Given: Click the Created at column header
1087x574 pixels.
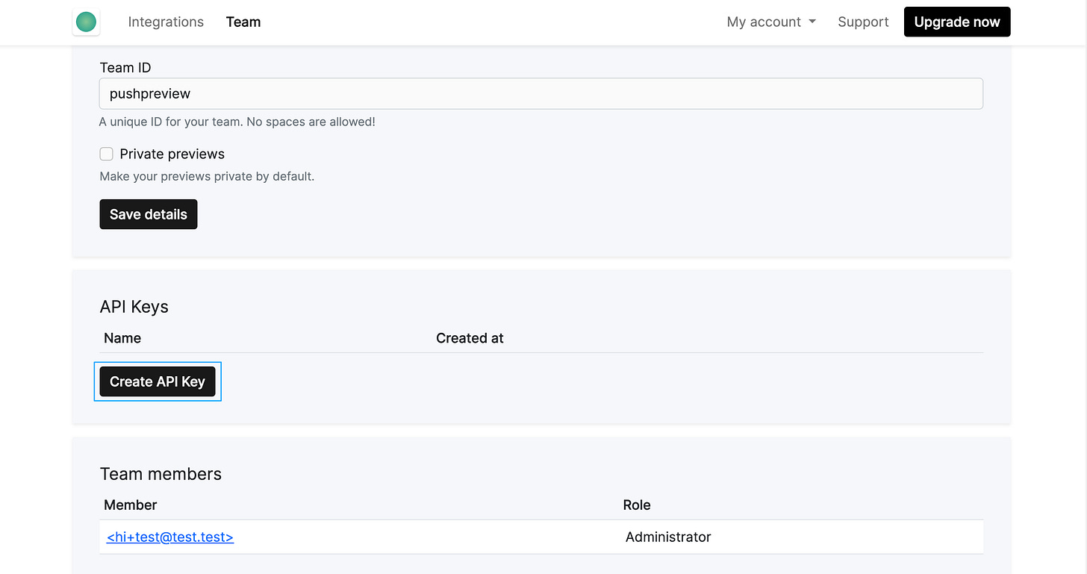Looking at the screenshot, I should click(470, 338).
